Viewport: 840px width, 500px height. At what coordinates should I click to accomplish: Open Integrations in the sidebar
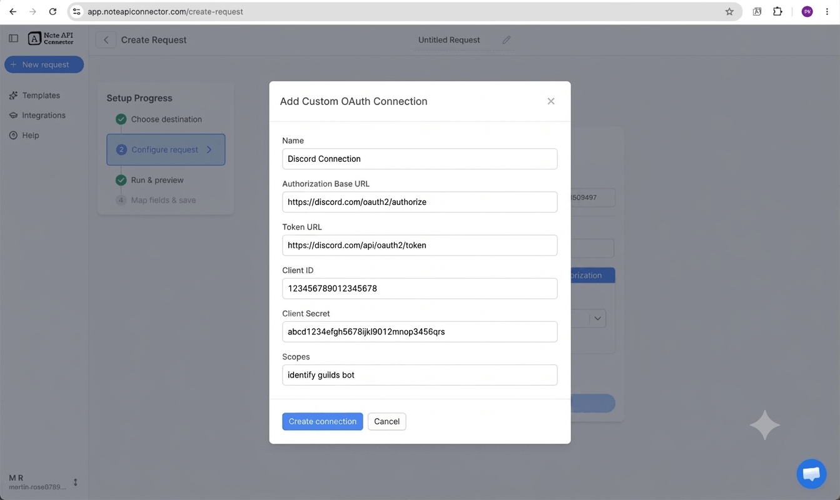coord(43,116)
